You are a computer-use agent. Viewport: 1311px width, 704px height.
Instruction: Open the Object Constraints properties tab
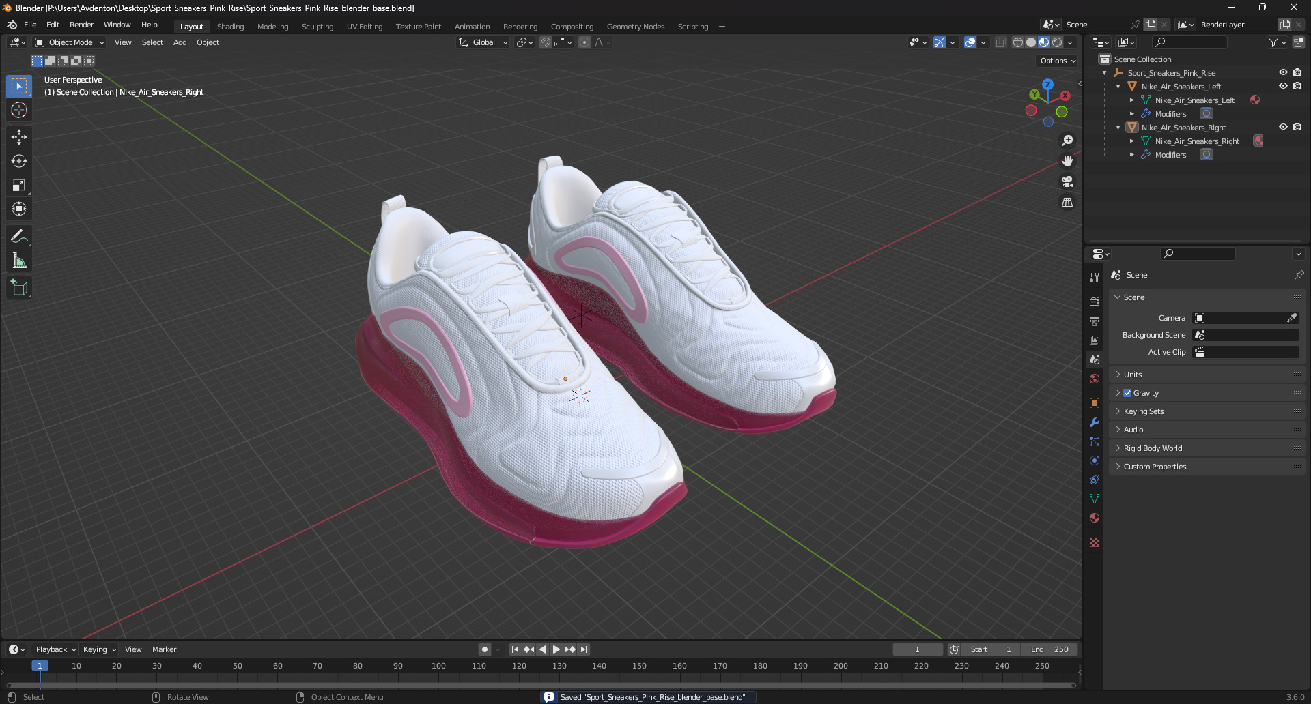1095,480
